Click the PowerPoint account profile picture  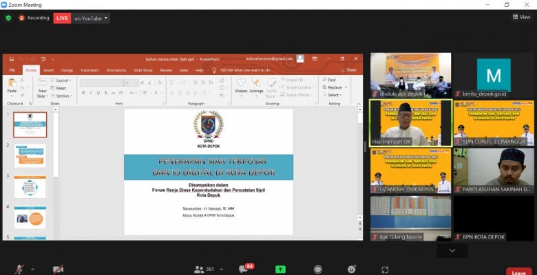(x=300, y=59)
